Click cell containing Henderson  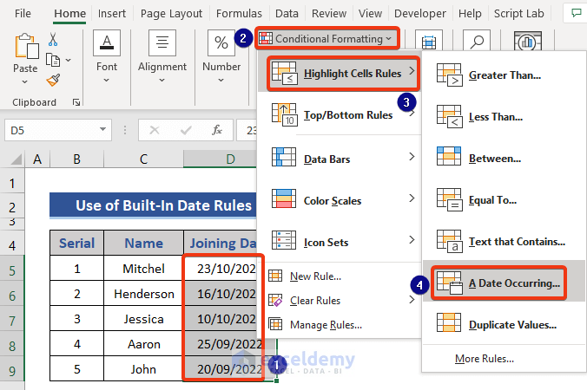pyautogui.click(x=144, y=294)
